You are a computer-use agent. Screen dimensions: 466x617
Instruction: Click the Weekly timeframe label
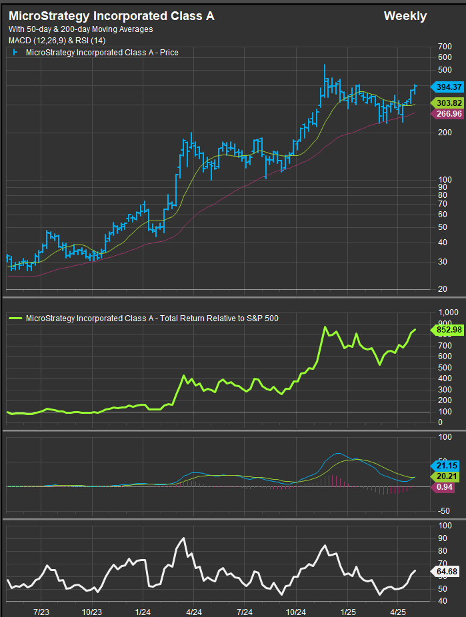(405, 16)
